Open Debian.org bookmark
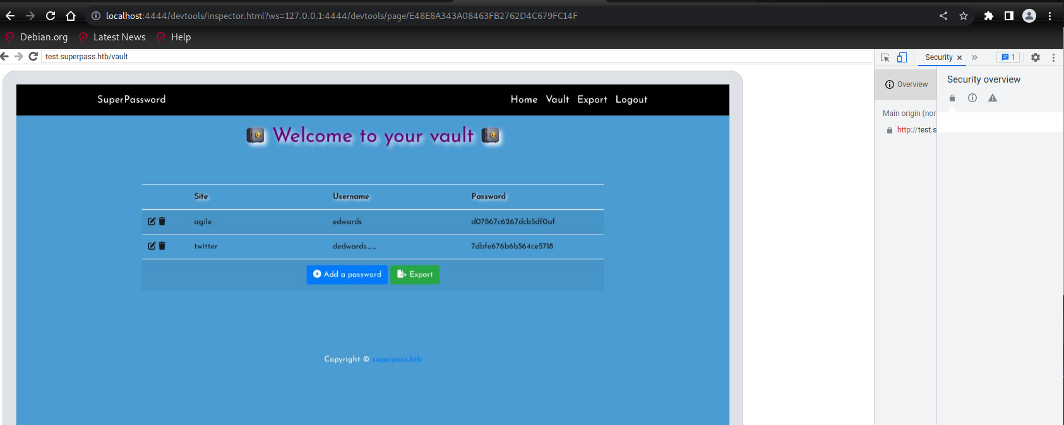Viewport: 1064px width, 425px height. (x=37, y=37)
